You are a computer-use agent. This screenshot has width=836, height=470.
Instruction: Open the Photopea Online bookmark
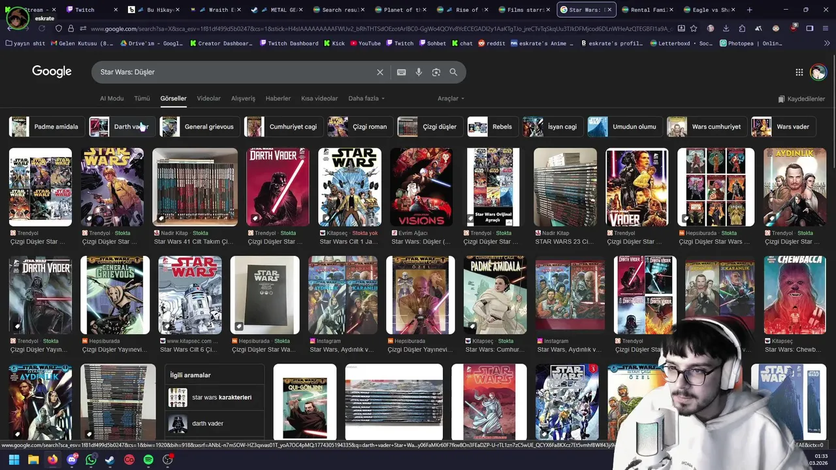pyautogui.click(x=751, y=43)
